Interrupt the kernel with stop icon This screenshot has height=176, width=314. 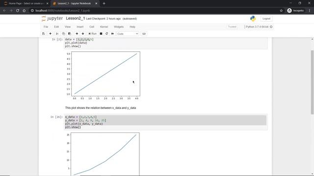click(101, 34)
